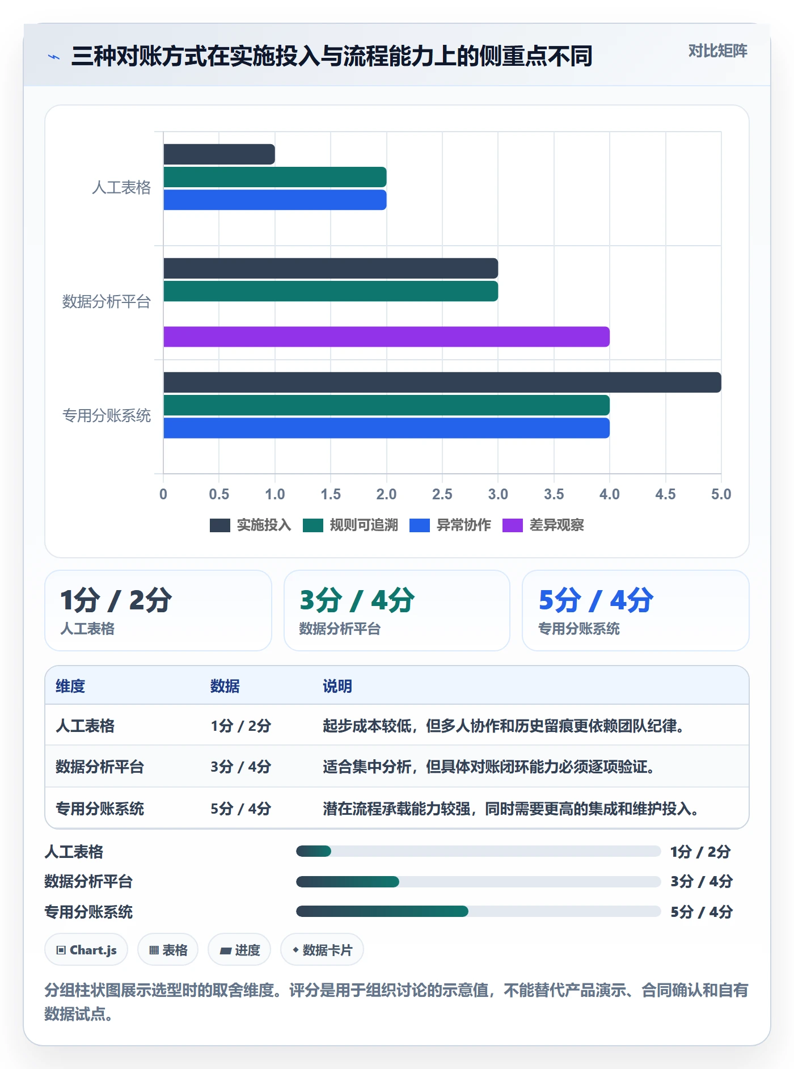794x1069 pixels.
Task: Click the 5.0 x-axis tick label
Action: [721, 494]
